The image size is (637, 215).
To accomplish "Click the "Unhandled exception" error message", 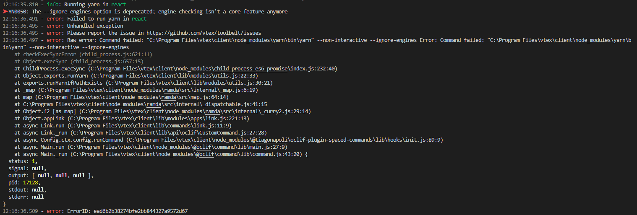I will pyautogui.click(x=95, y=26).
